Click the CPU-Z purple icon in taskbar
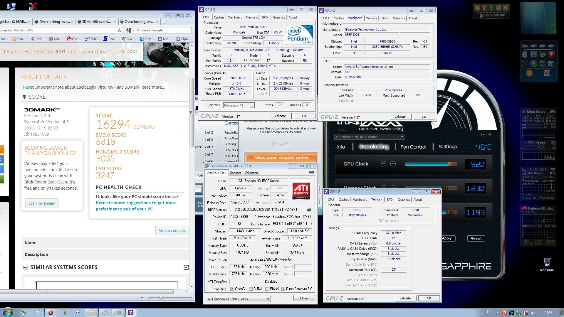 (130, 313)
